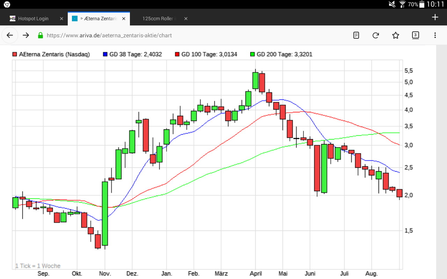Open a new tab with the plus icon

[x=435, y=17]
